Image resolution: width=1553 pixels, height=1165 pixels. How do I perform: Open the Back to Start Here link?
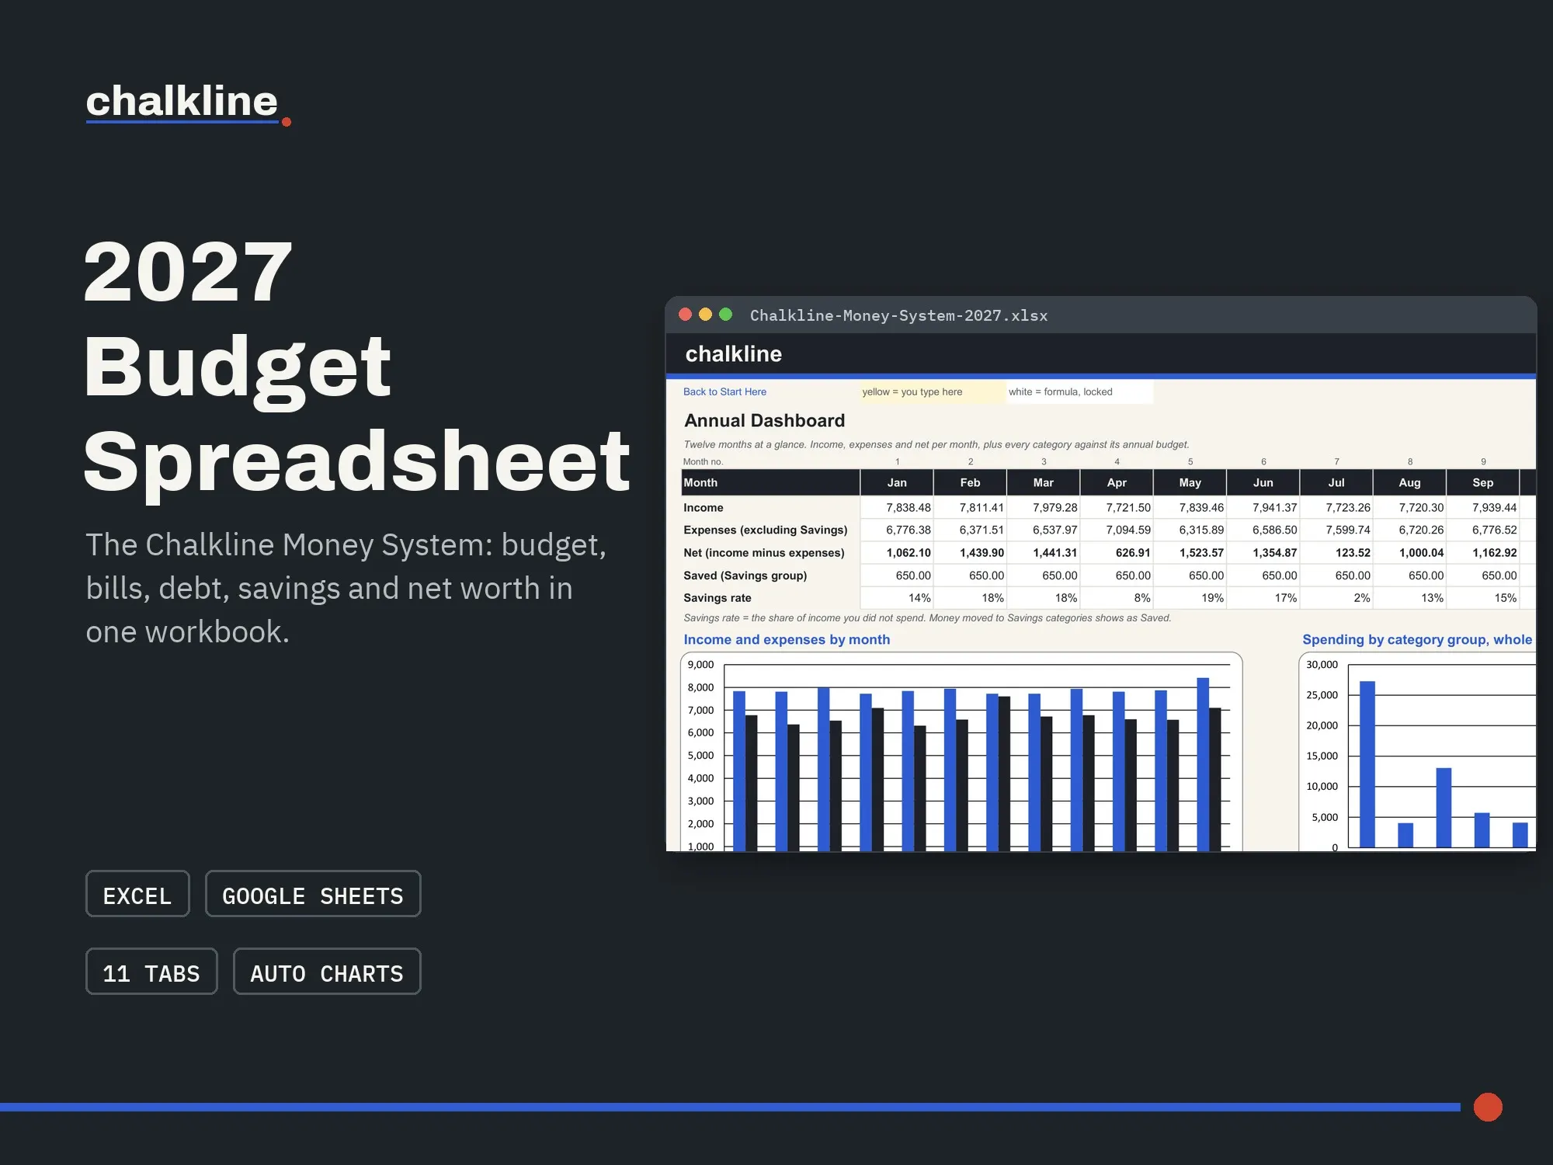pyautogui.click(x=724, y=392)
